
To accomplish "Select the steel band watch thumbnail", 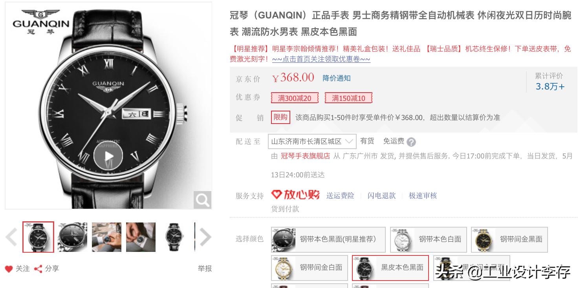I will (73, 237).
